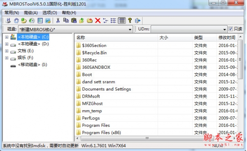Click the Imdisk status bar message

(41, 146)
